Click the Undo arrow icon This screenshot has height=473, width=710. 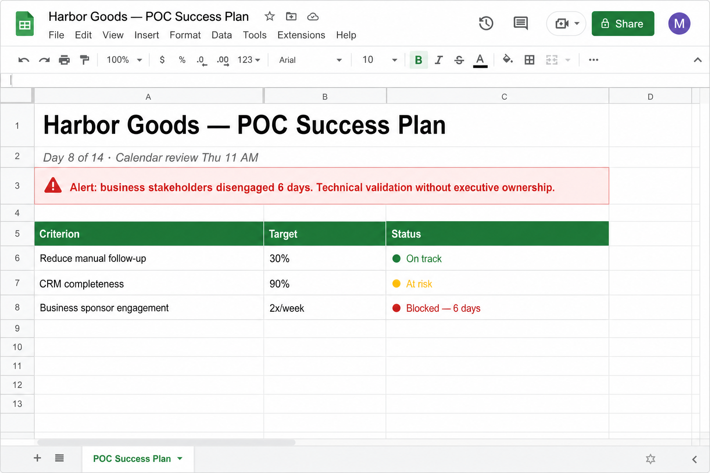24,60
